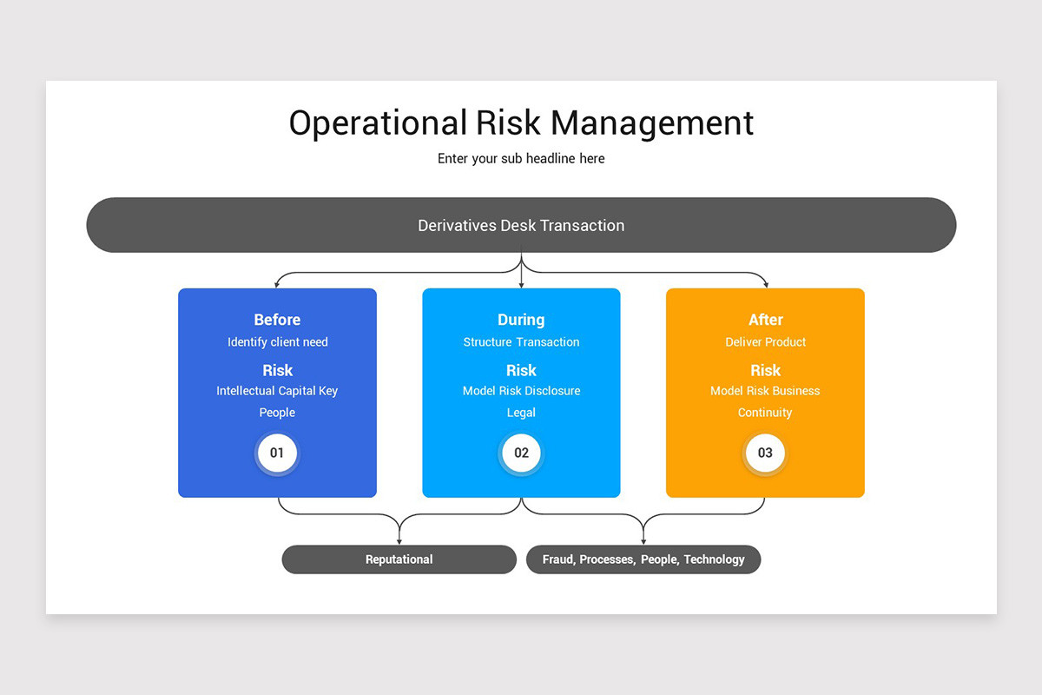Select the Fraud, Processes, People, Technology pill
1042x695 pixels.
coord(643,559)
